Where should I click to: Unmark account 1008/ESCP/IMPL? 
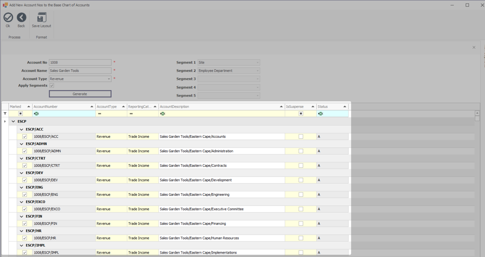pyautogui.click(x=25, y=252)
